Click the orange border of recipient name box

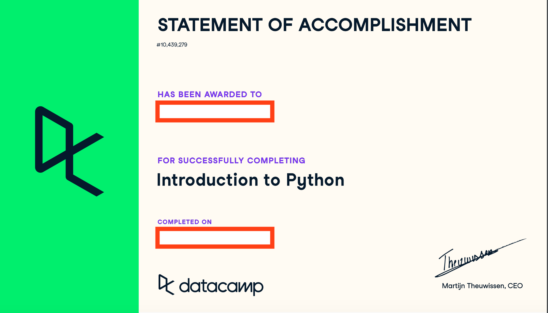coord(215,102)
